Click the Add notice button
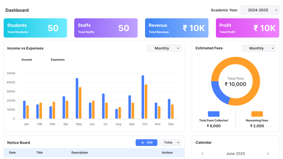 click(x=146, y=143)
